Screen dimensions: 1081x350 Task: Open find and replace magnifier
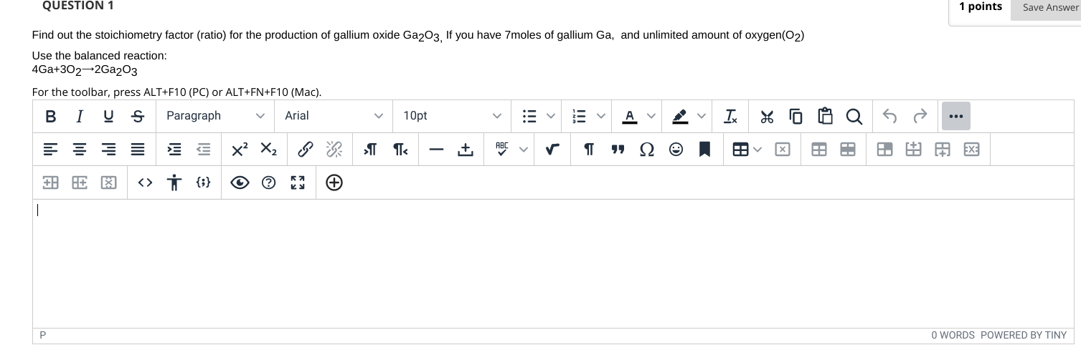click(854, 116)
